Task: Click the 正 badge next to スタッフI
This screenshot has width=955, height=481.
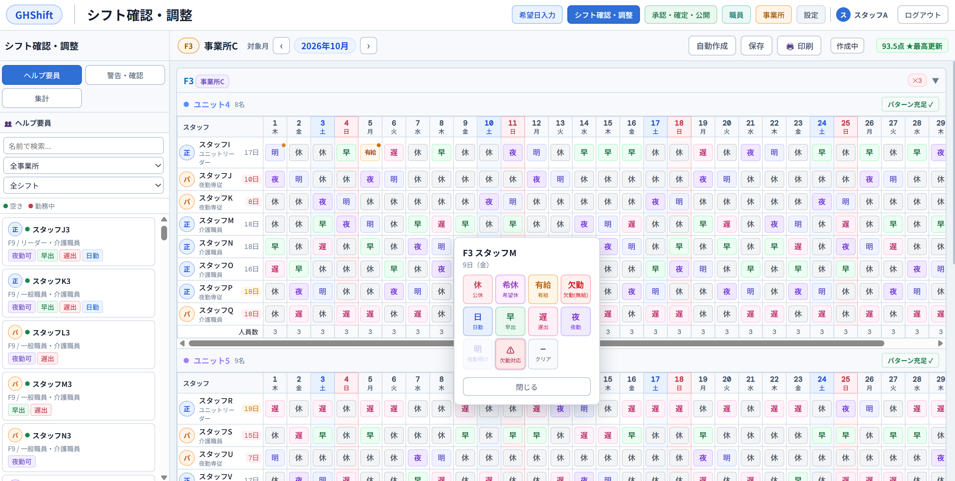Action: coord(187,153)
